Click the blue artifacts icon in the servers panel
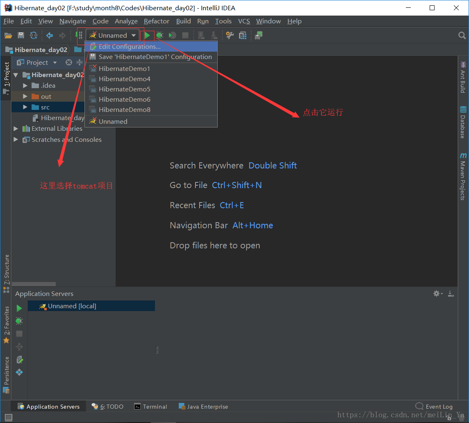 tap(19, 372)
